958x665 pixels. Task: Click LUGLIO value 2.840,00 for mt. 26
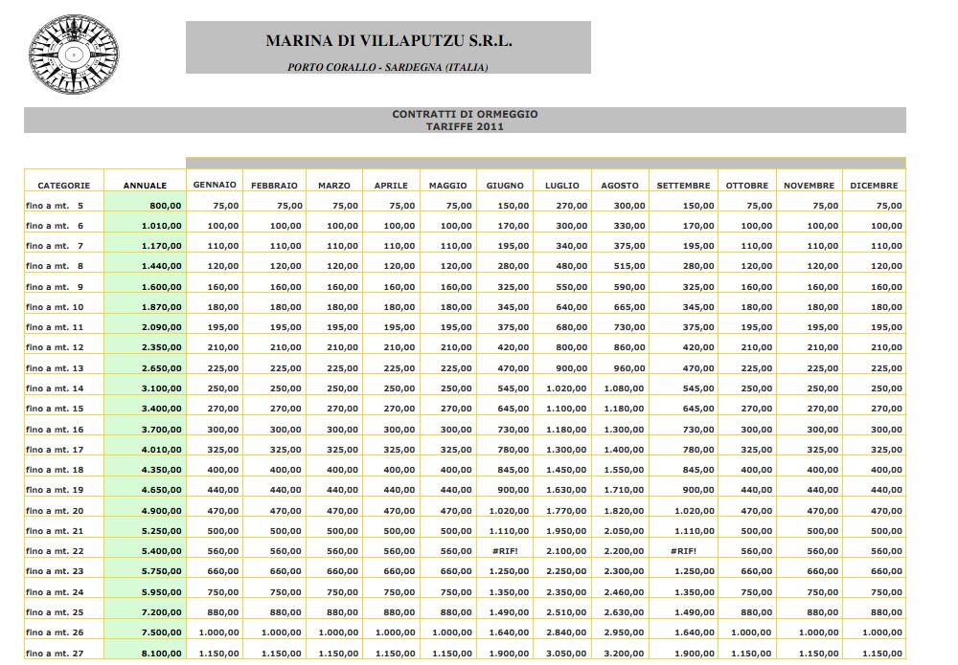566,632
